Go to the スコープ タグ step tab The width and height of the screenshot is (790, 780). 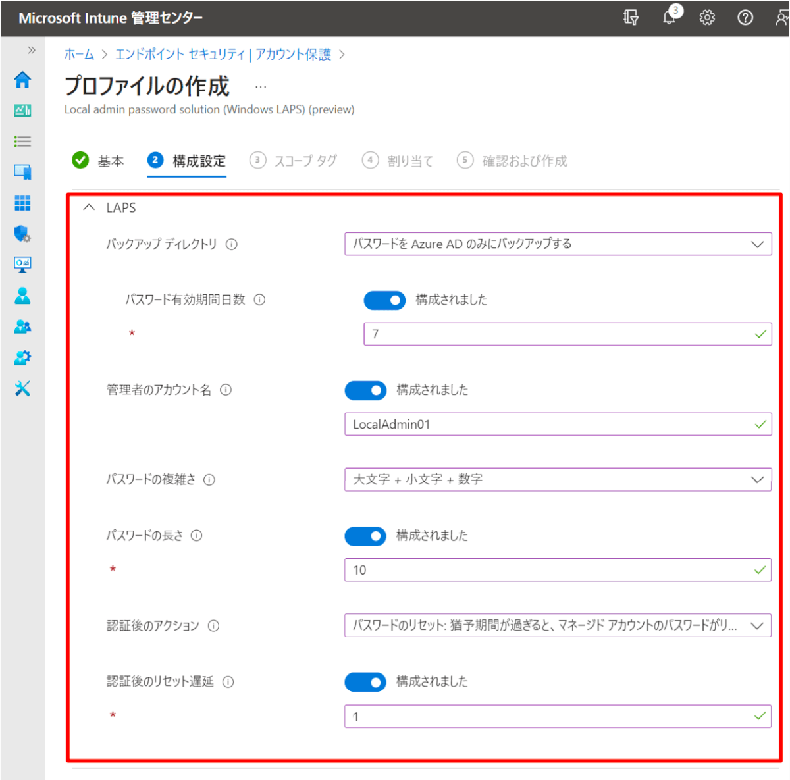point(294,161)
